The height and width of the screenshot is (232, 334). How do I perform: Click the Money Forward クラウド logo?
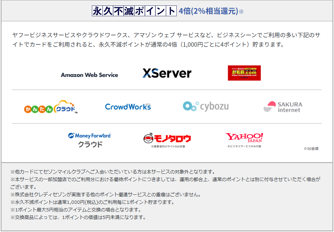click(x=90, y=140)
